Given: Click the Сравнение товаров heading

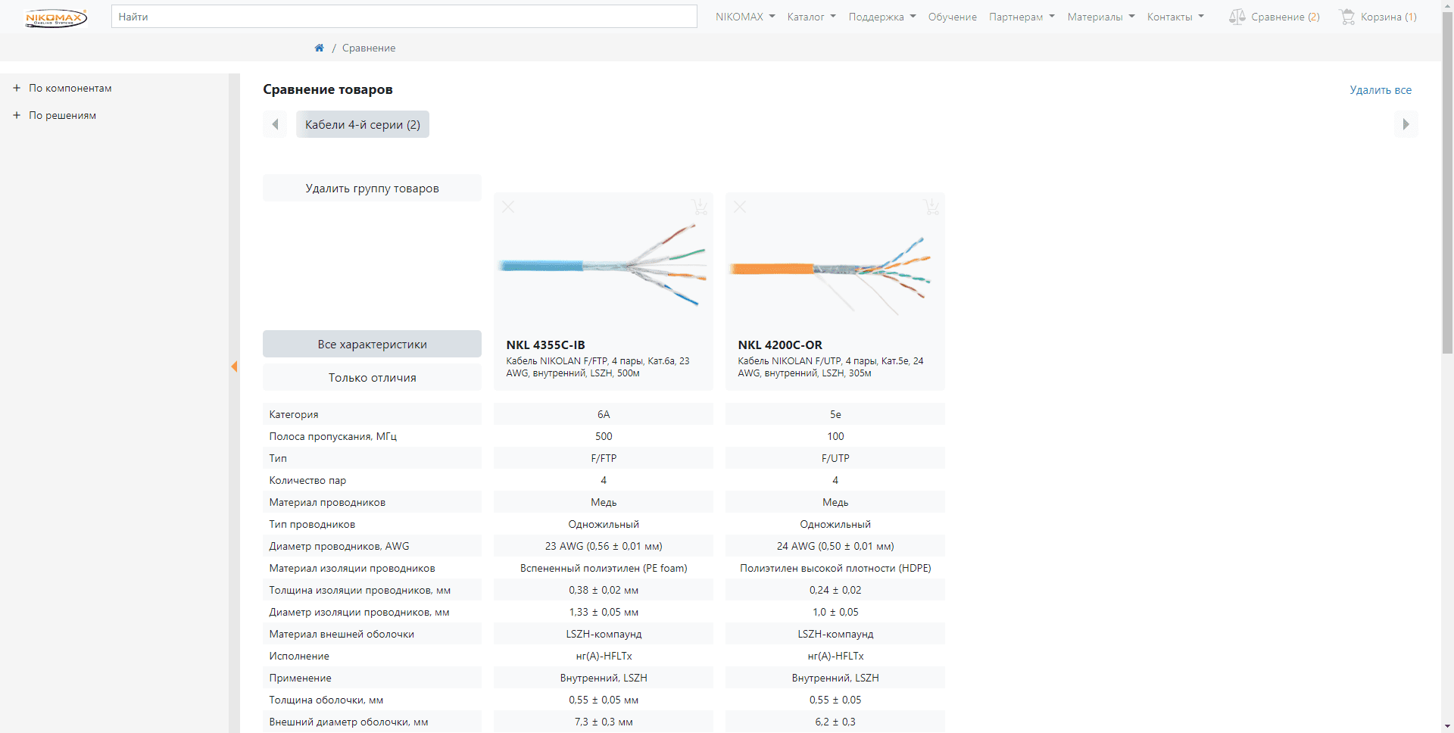Looking at the screenshot, I should pos(328,89).
